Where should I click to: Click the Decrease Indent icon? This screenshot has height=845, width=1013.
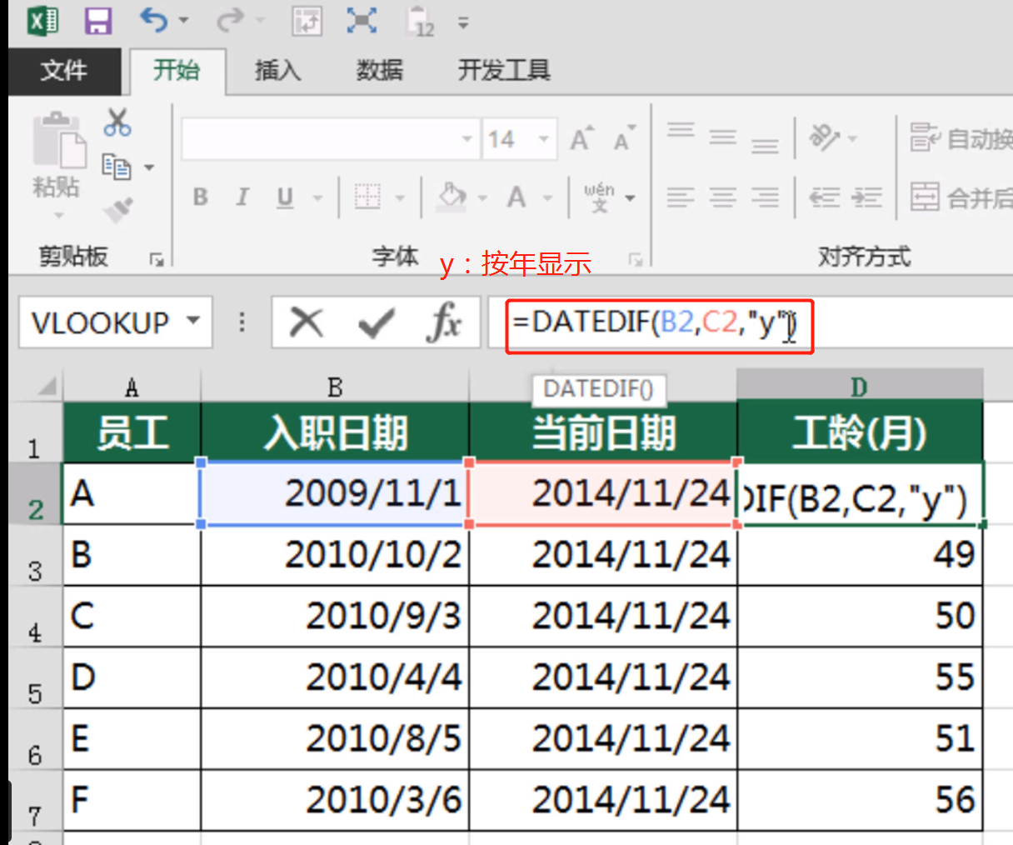(825, 197)
